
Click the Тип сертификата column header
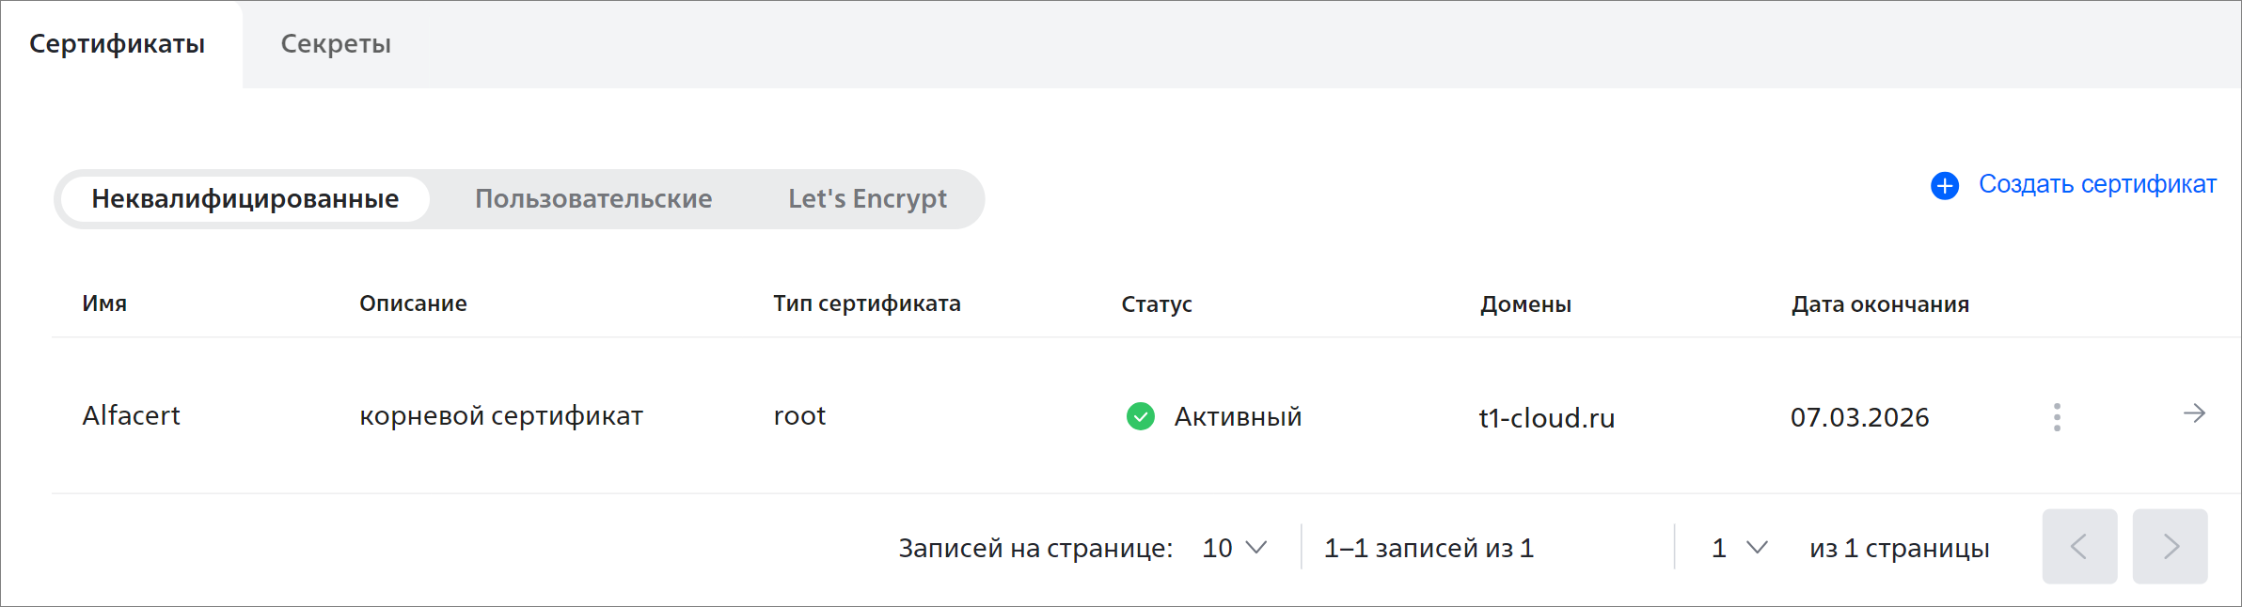(867, 303)
